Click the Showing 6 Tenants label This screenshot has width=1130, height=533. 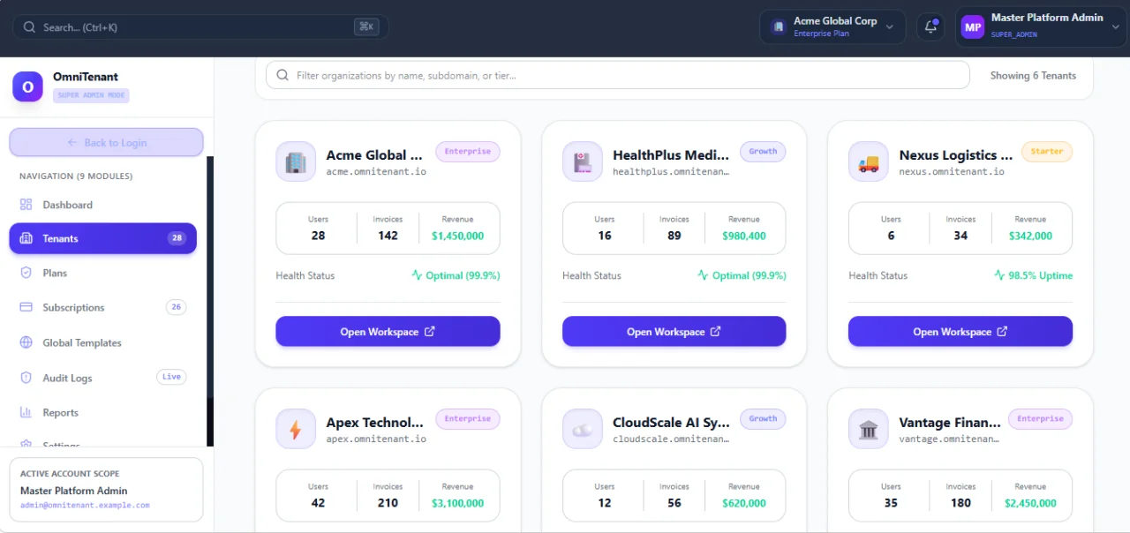pos(1033,76)
